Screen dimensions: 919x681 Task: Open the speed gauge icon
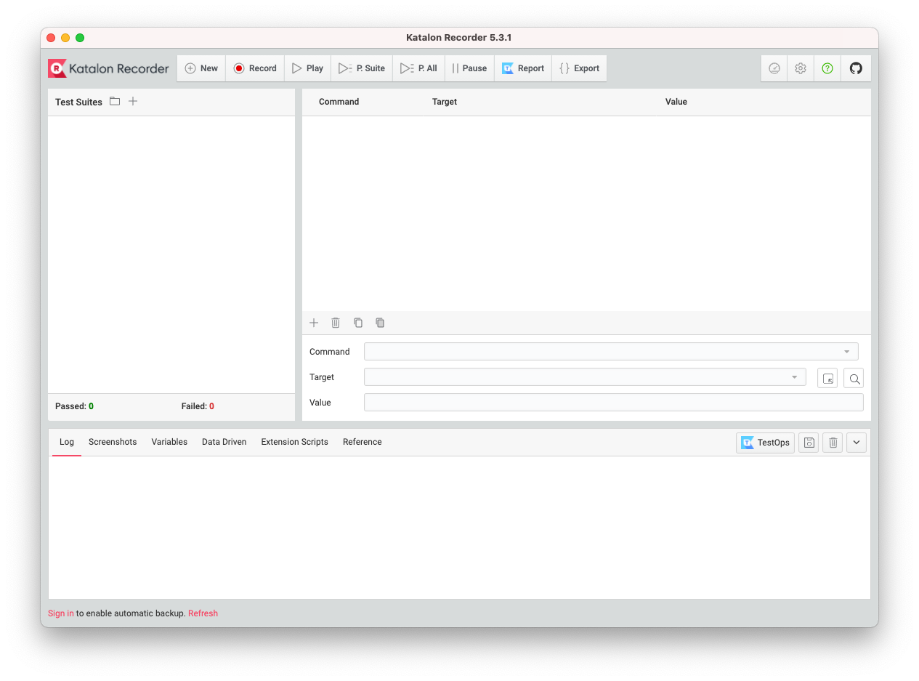[774, 68]
